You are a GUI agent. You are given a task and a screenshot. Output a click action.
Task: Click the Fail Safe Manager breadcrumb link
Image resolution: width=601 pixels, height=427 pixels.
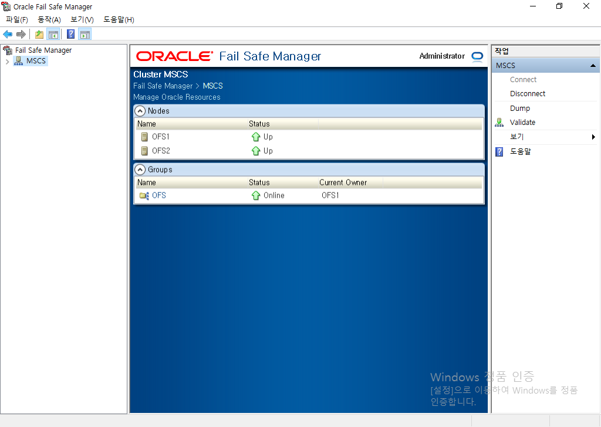coord(163,86)
